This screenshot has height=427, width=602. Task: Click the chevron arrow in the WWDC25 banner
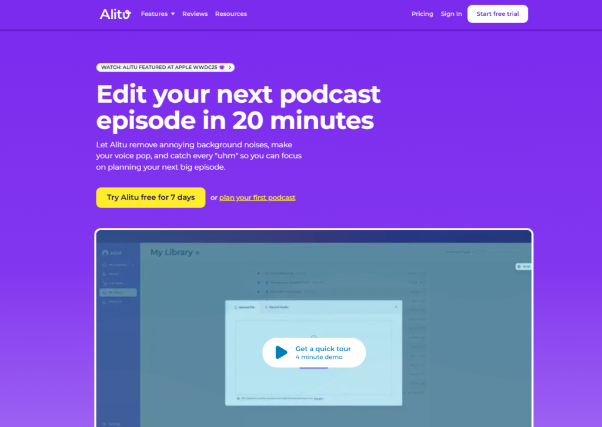pyautogui.click(x=230, y=68)
